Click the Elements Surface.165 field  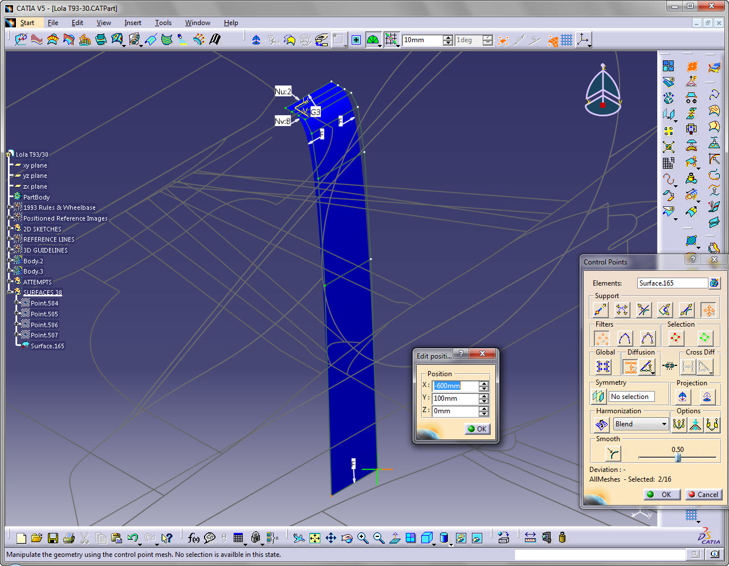point(673,283)
